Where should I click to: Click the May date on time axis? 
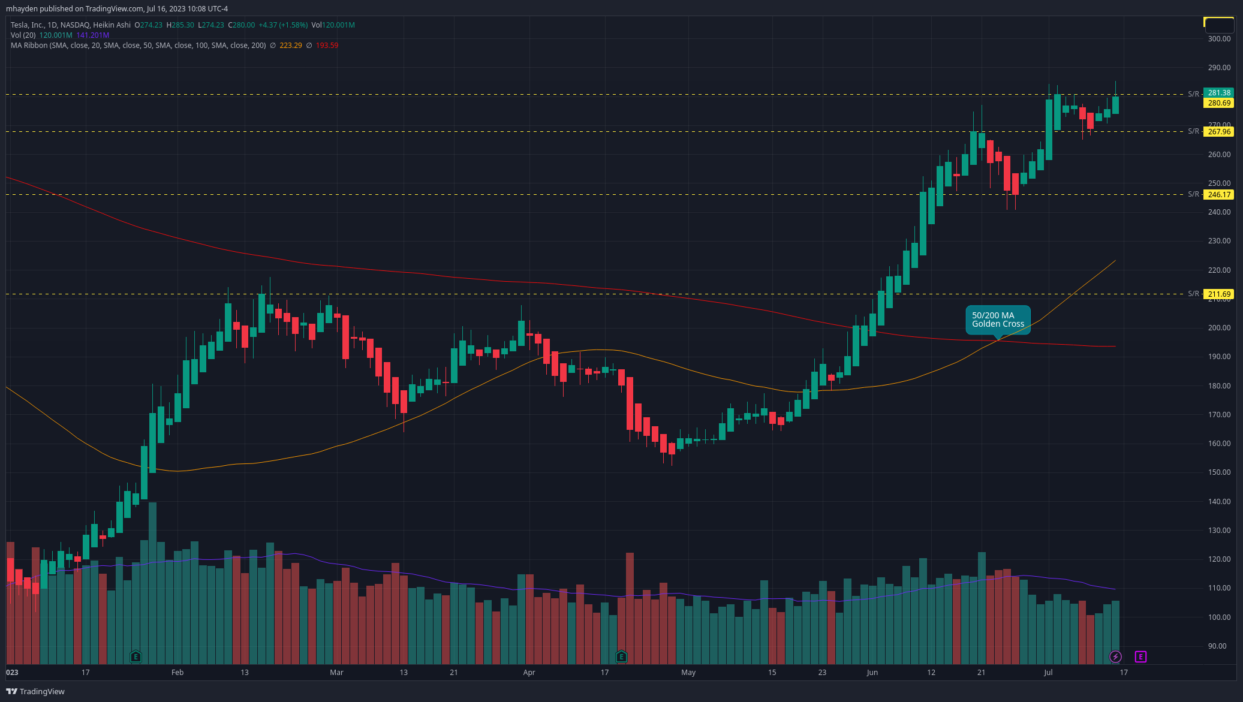pyautogui.click(x=688, y=673)
